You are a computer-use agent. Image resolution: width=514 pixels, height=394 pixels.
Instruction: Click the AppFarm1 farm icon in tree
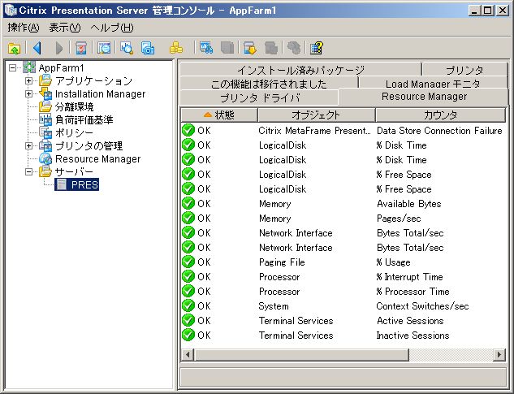pos(29,67)
